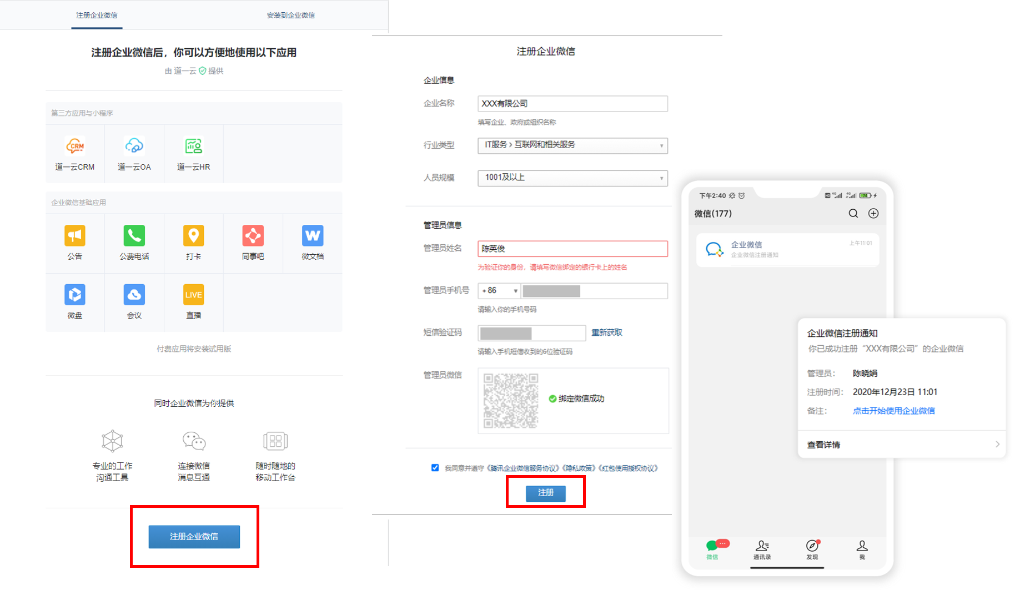
Task: Click the 管理员手机号 phone number field
Action: (x=594, y=291)
